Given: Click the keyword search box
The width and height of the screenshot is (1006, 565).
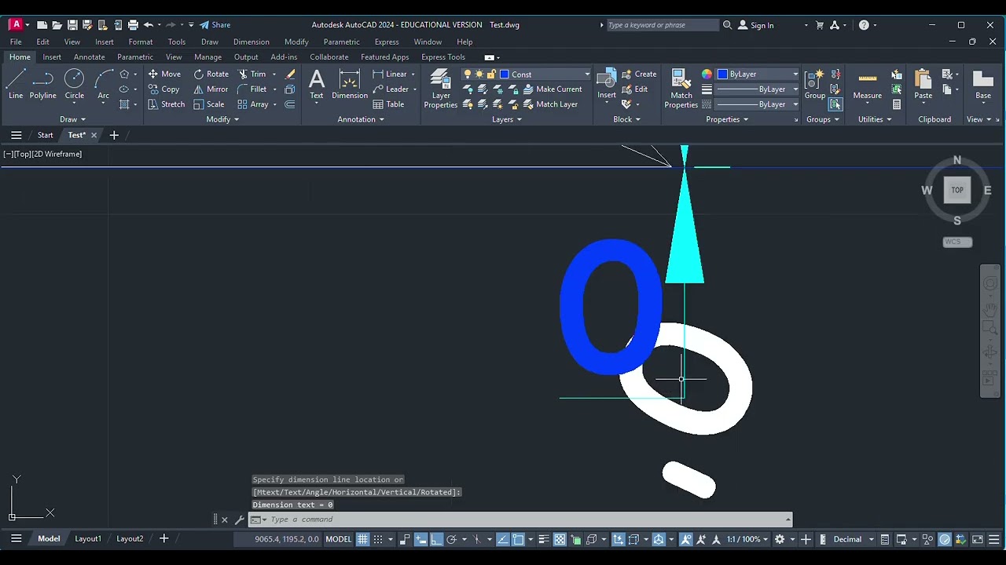Looking at the screenshot, I should [x=663, y=25].
